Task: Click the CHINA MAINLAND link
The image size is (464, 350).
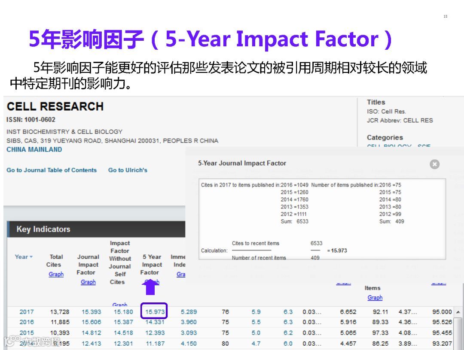Action: [34, 149]
